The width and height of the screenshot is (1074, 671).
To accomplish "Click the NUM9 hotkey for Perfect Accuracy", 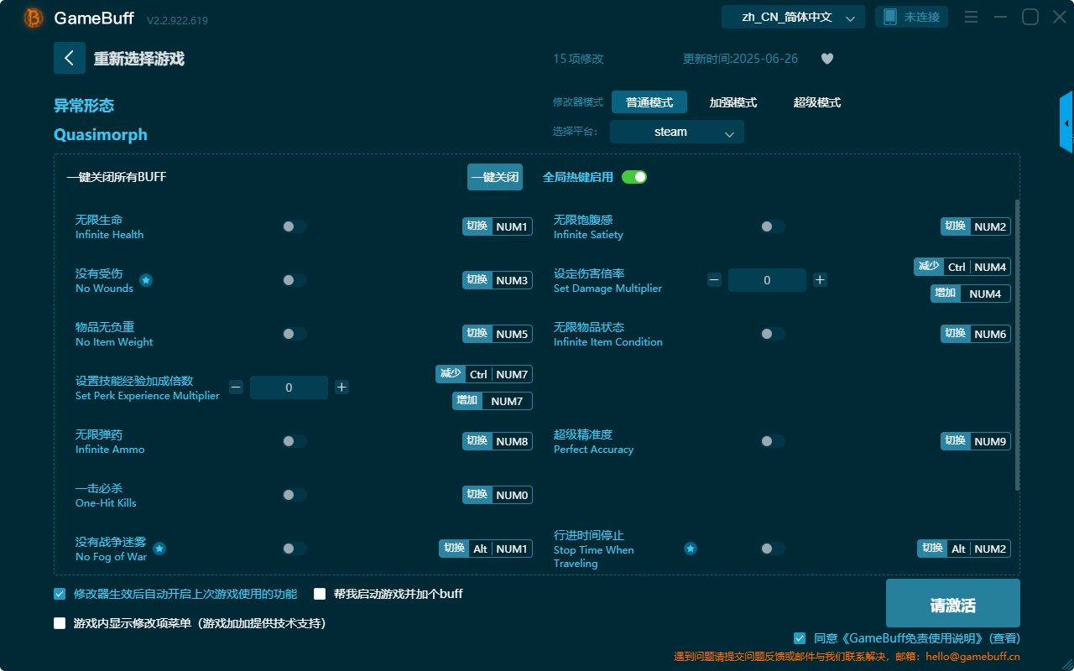I will click(x=976, y=441).
